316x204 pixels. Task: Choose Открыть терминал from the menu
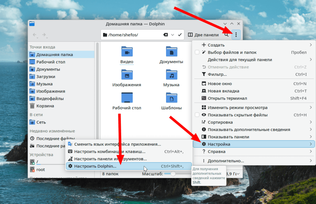[x=227, y=98]
